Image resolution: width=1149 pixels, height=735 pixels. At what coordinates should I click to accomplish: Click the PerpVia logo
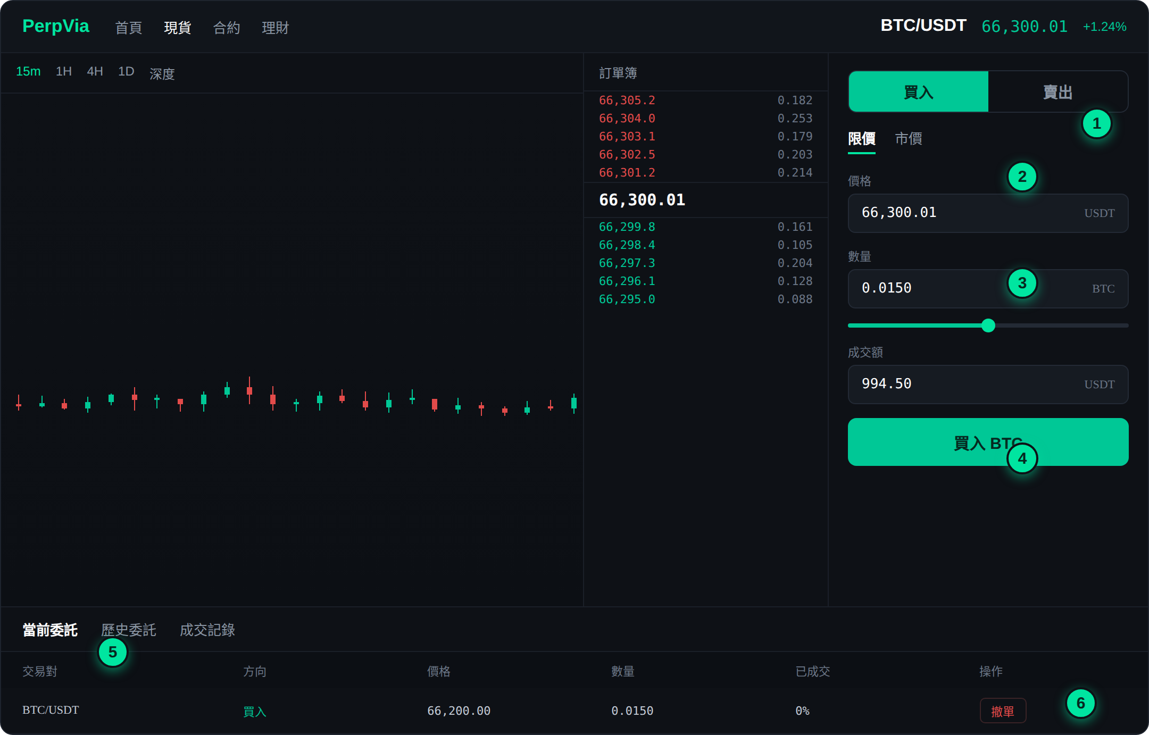pos(56,26)
